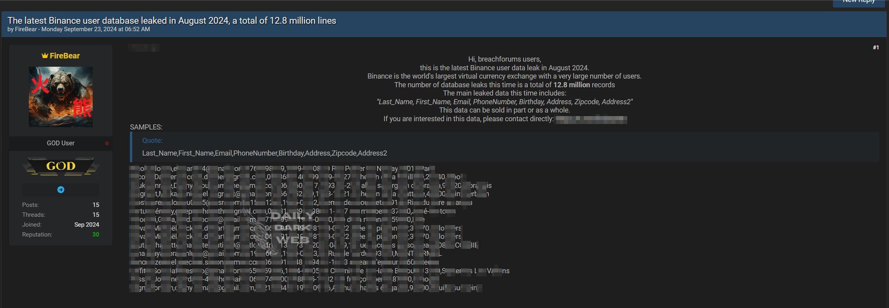
Task: Click the "Joined:" label
Action: 32,225
